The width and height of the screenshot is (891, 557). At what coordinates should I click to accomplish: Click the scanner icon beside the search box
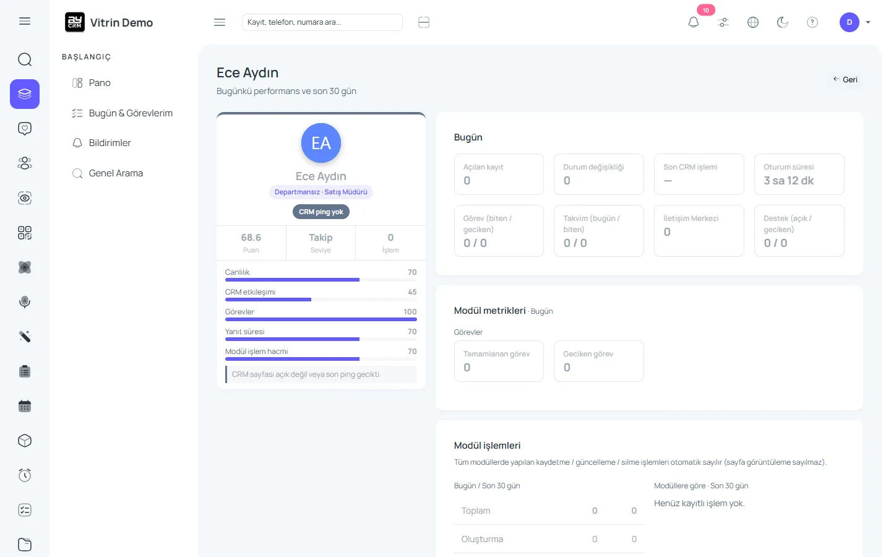pyautogui.click(x=424, y=22)
